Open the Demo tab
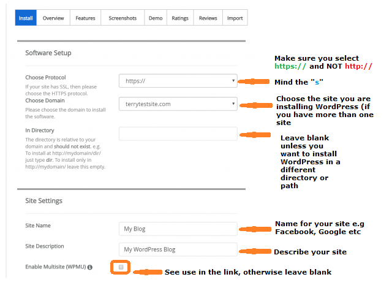 pyautogui.click(x=156, y=18)
